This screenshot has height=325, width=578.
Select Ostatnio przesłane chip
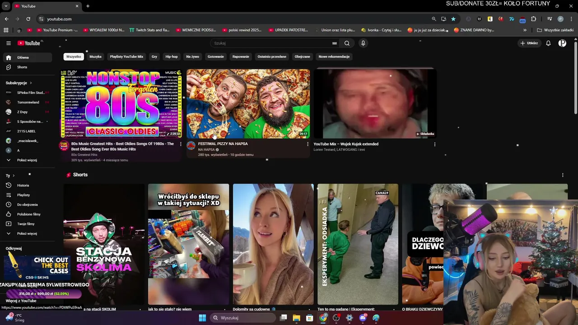[x=272, y=57]
